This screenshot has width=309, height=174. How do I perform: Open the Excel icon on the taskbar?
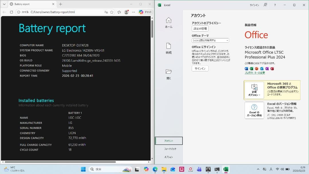click(226, 169)
